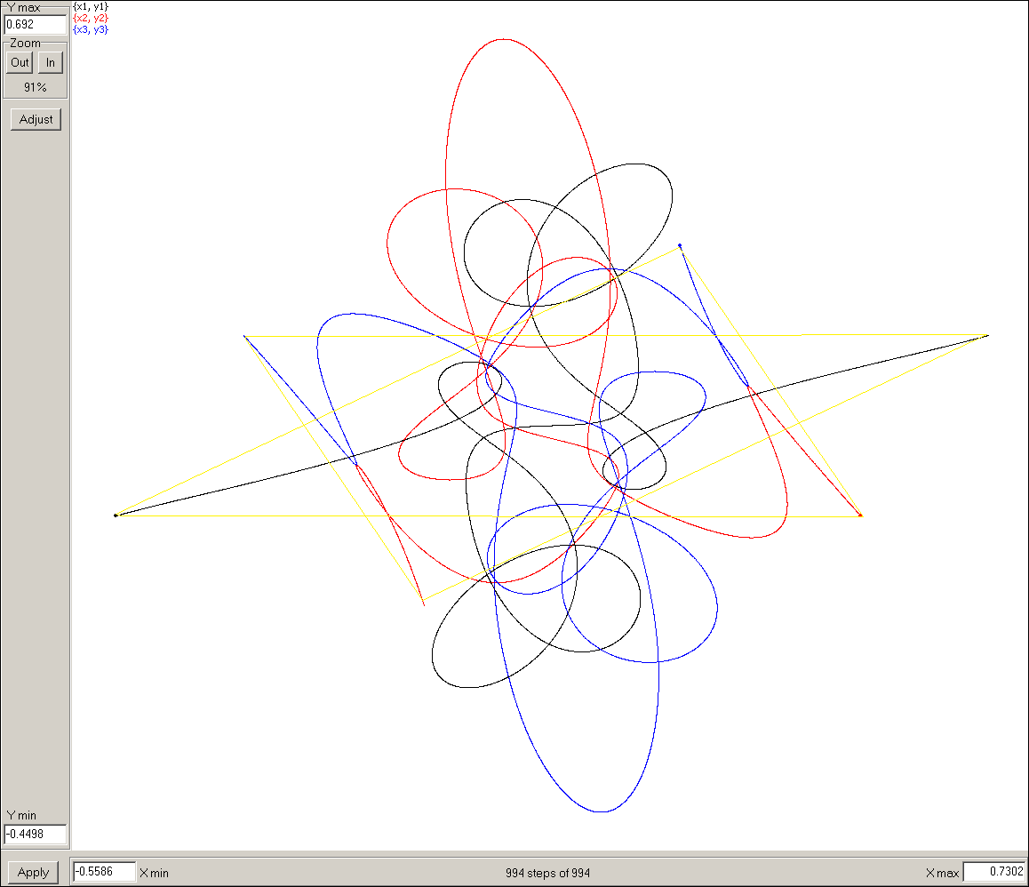
Task: Click the Zoom Out button
Action: pyautogui.click(x=20, y=62)
